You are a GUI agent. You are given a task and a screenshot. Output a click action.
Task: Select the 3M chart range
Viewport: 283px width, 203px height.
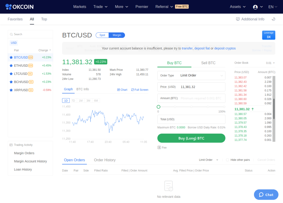88,101
